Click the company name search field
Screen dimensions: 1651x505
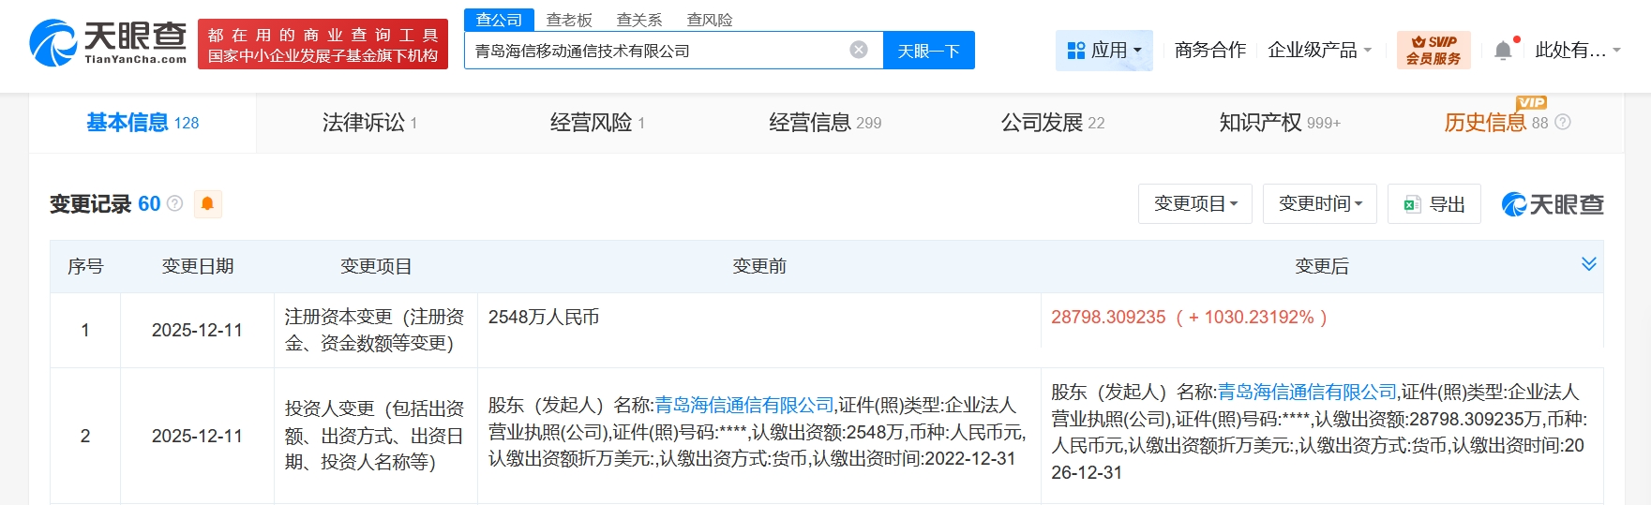click(656, 51)
